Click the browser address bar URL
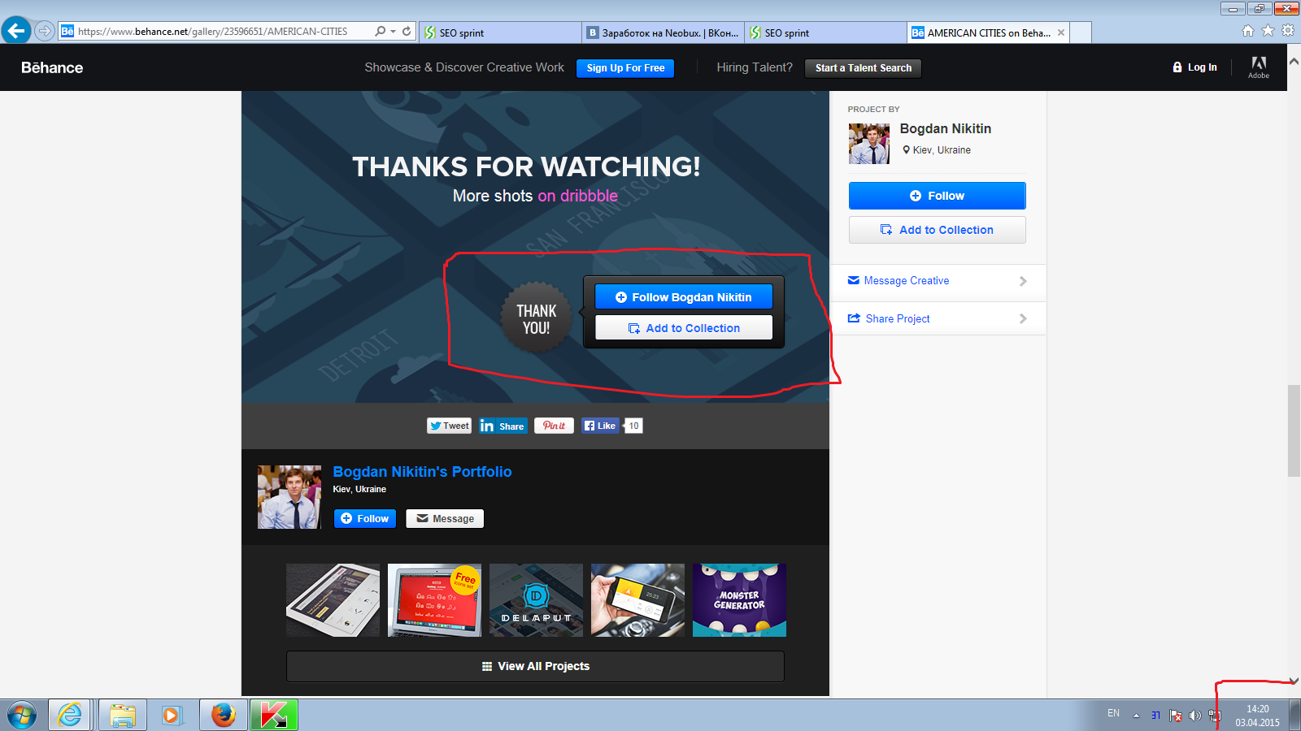This screenshot has width=1301, height=731. pyautogui.click(x=212, y=32)
